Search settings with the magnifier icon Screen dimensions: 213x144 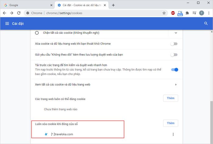pyautogui.click(x=206, y=23)
